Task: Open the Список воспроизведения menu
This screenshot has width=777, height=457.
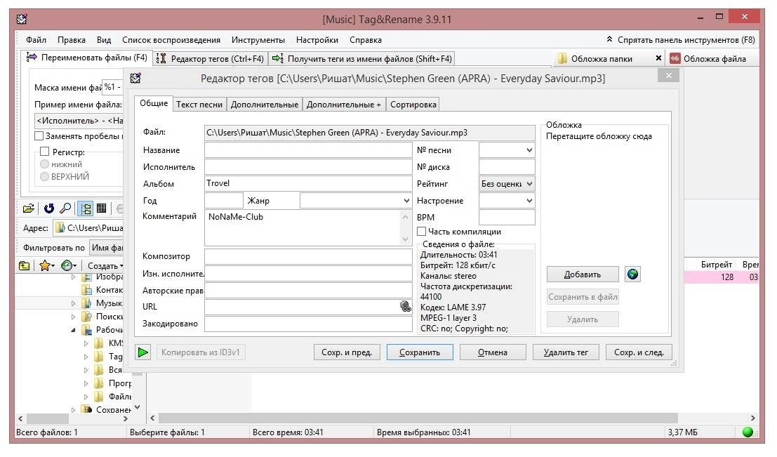Action: click(x=171, y=39)
